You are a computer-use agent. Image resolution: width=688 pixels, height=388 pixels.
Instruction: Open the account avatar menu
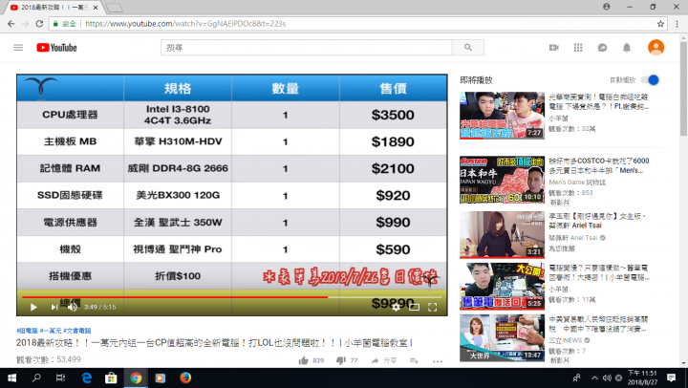656,48
